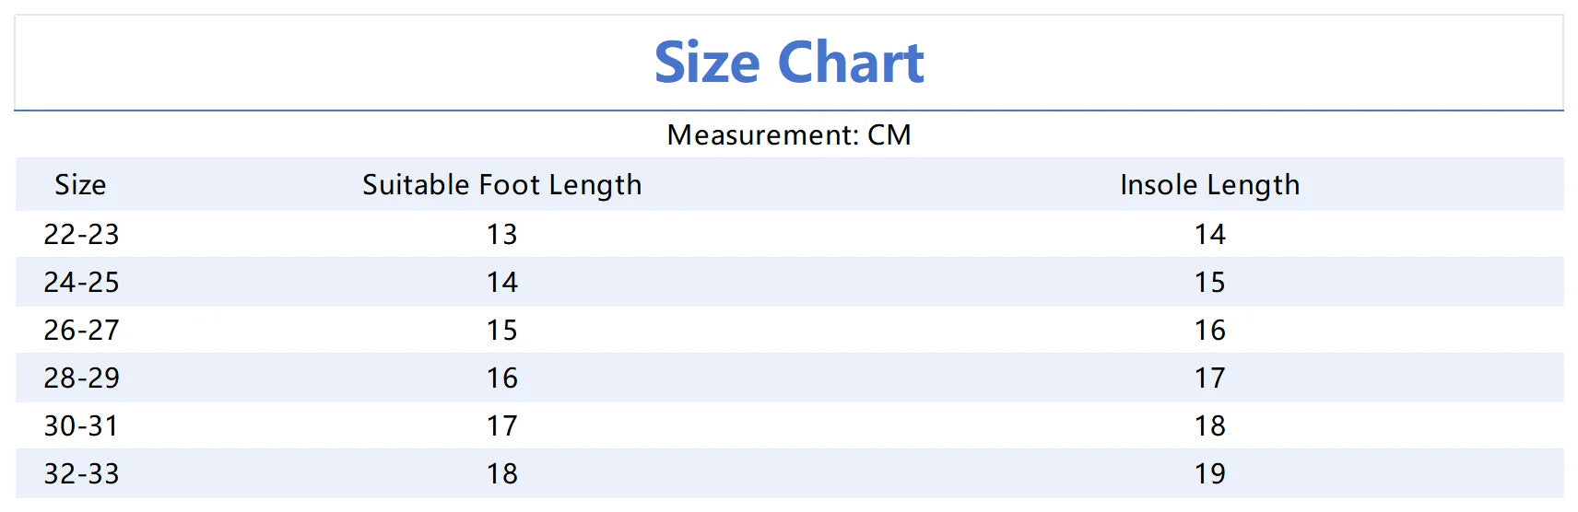Screen dimensions: 1578x512
Task: Click insole length 19 for size 32-33
Action: [1209, 473]
